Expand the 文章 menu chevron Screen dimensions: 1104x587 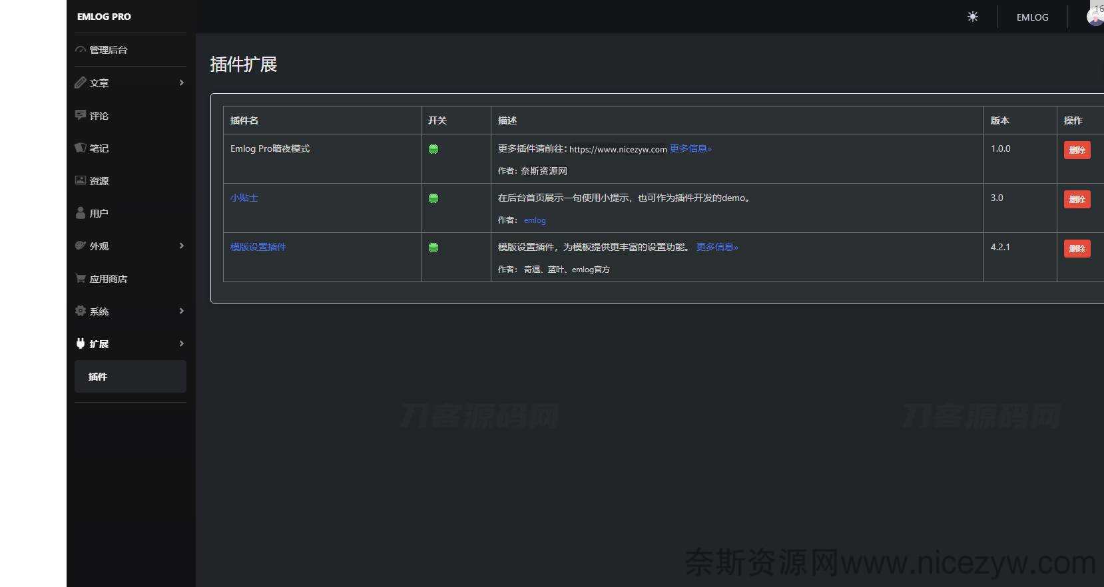click(182, 83)
